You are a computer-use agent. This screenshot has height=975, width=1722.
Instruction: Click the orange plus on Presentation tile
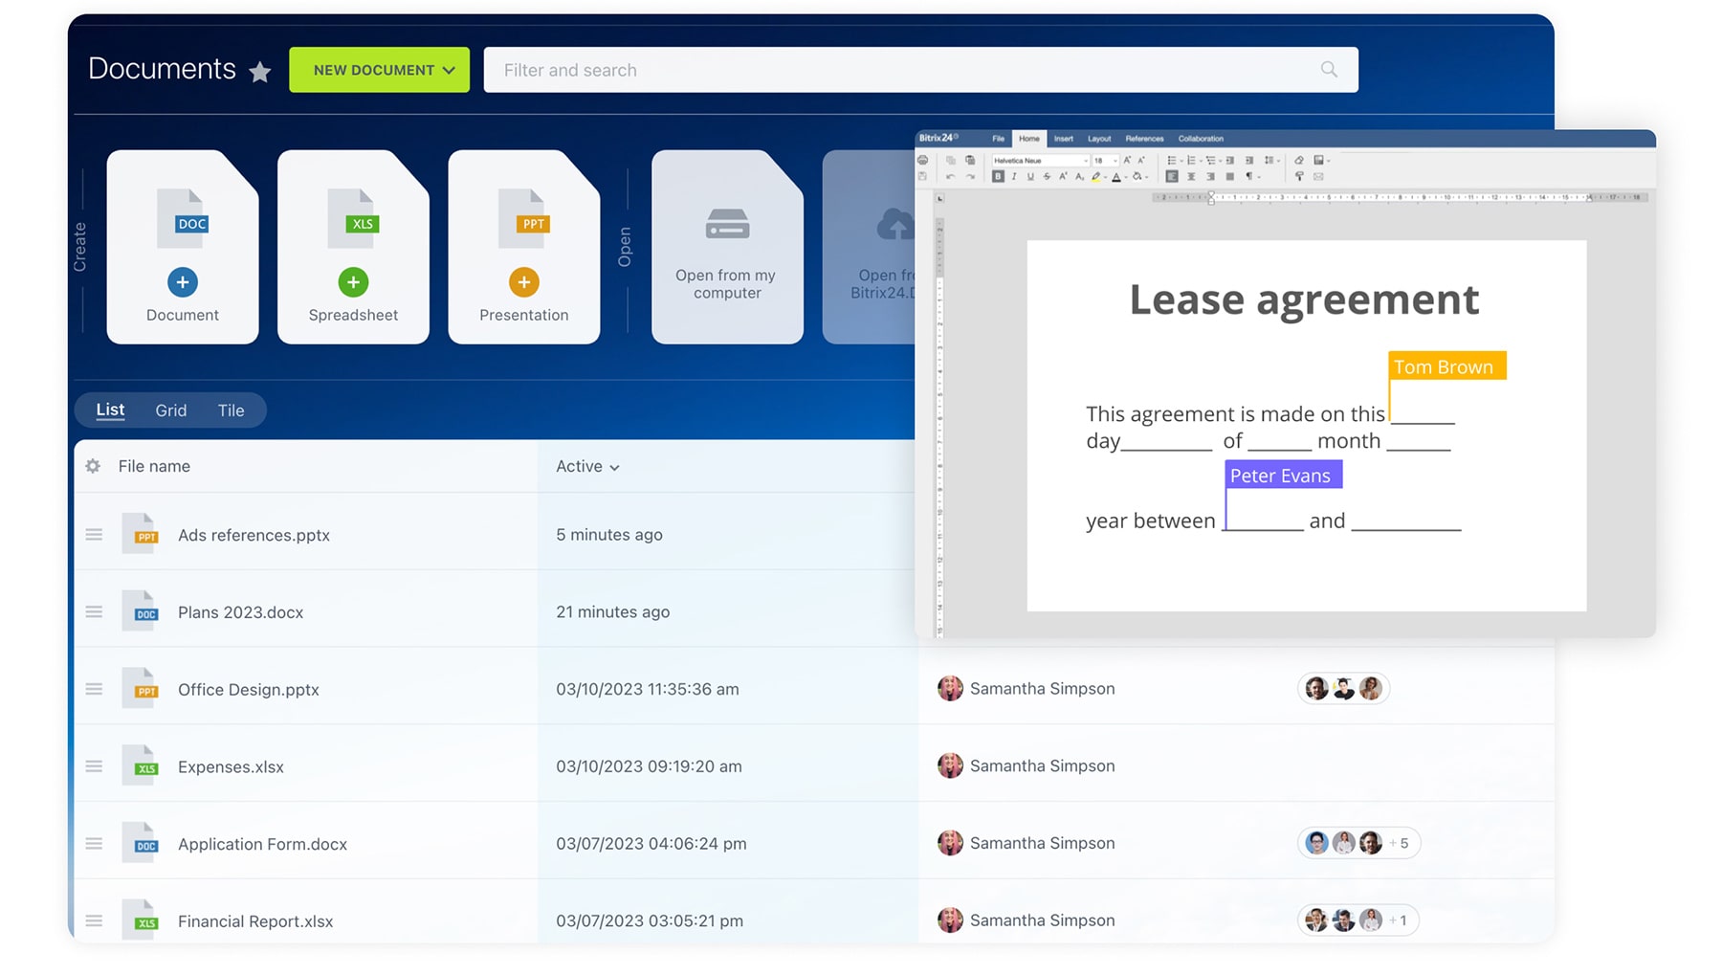(x=523, y=282)
